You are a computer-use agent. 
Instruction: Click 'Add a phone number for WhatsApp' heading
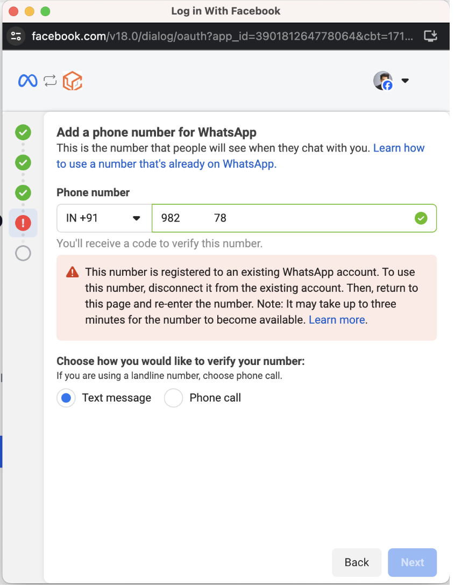tap(157, 133)
